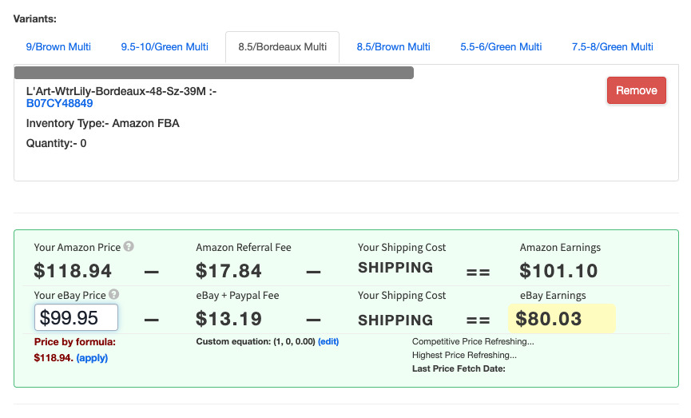691x418 pixels.
Task: Click the red Remove button
Action: [x=637, y=90]
